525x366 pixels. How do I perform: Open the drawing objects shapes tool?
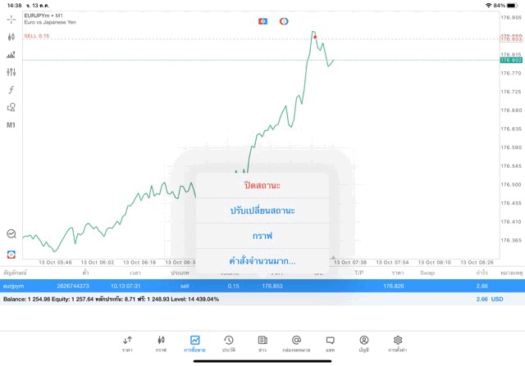point(11,107)
